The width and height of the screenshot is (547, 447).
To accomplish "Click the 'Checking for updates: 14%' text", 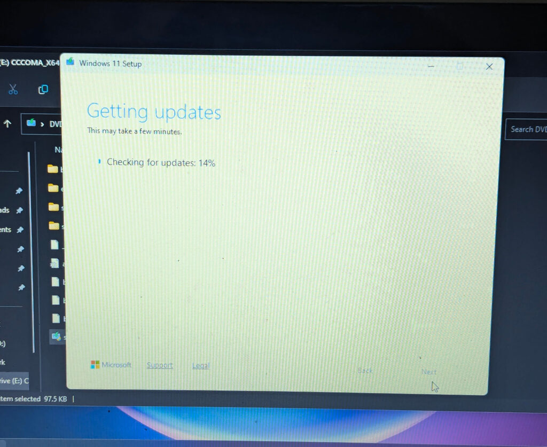I will (161, 162).
